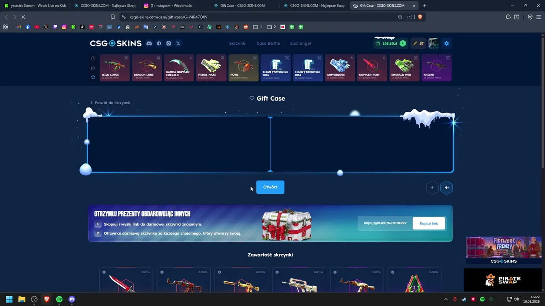Screen dimensions: 545x306
Task: Mute the case opening sound
Action: tap(446, 187)
